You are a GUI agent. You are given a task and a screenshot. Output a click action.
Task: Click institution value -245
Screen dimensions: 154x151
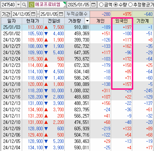148,90
